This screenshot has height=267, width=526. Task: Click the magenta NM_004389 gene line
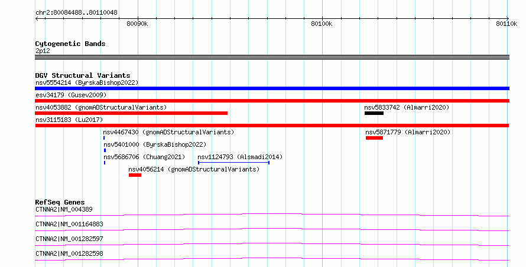[272, 215]
